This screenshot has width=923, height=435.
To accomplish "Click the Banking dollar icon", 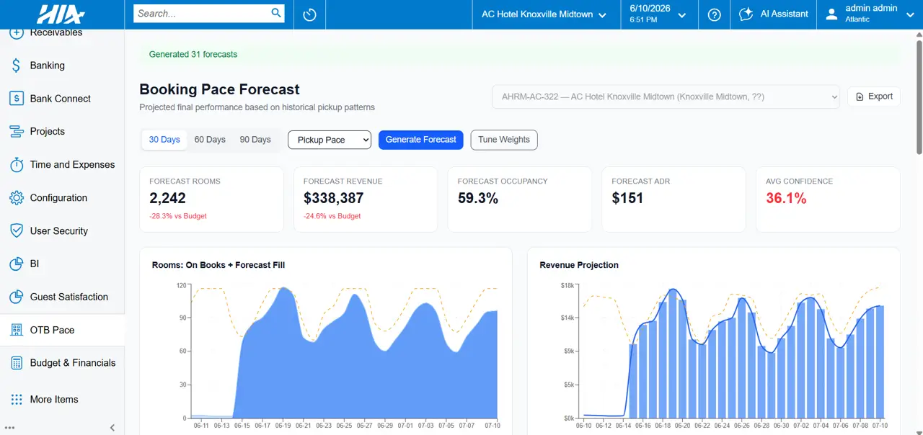I will (x=17, y=66).
